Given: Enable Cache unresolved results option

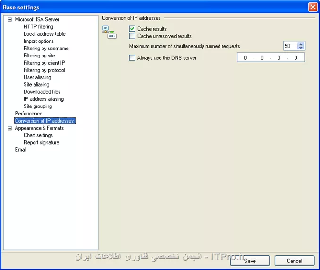Looking at the screenshot, I should pos(132,36).
